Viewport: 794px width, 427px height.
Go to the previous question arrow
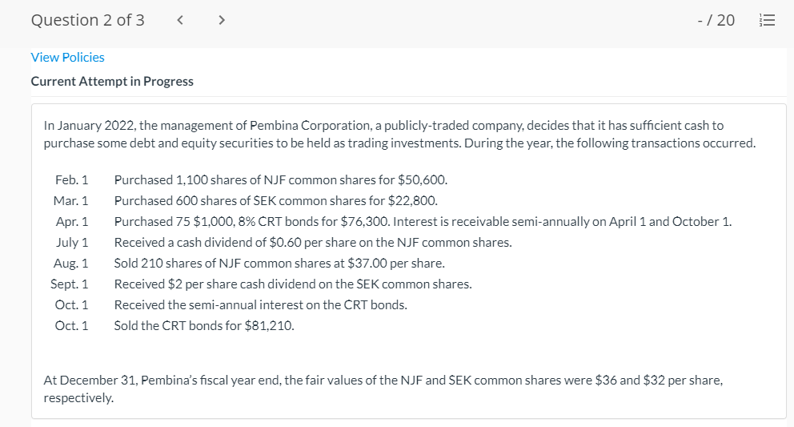coord(180,21)
